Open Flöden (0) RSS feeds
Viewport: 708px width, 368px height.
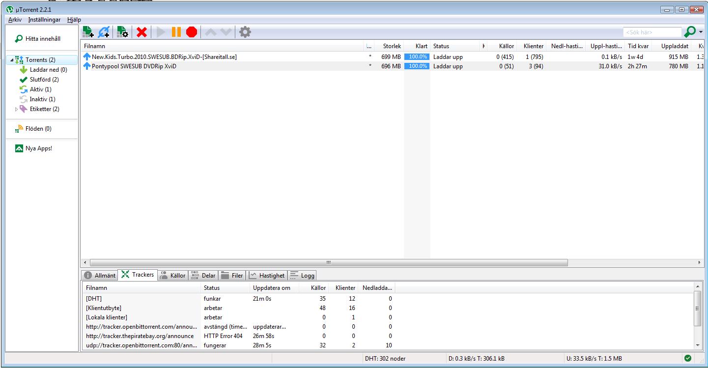click(34, 129)
